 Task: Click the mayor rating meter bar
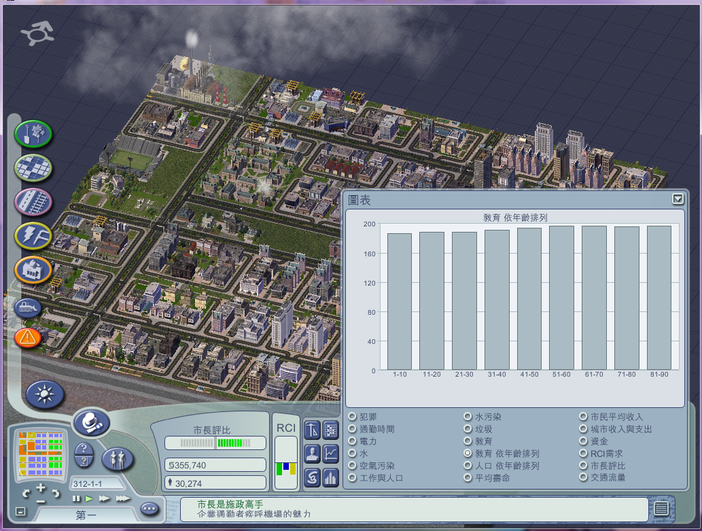click(215, 443)
